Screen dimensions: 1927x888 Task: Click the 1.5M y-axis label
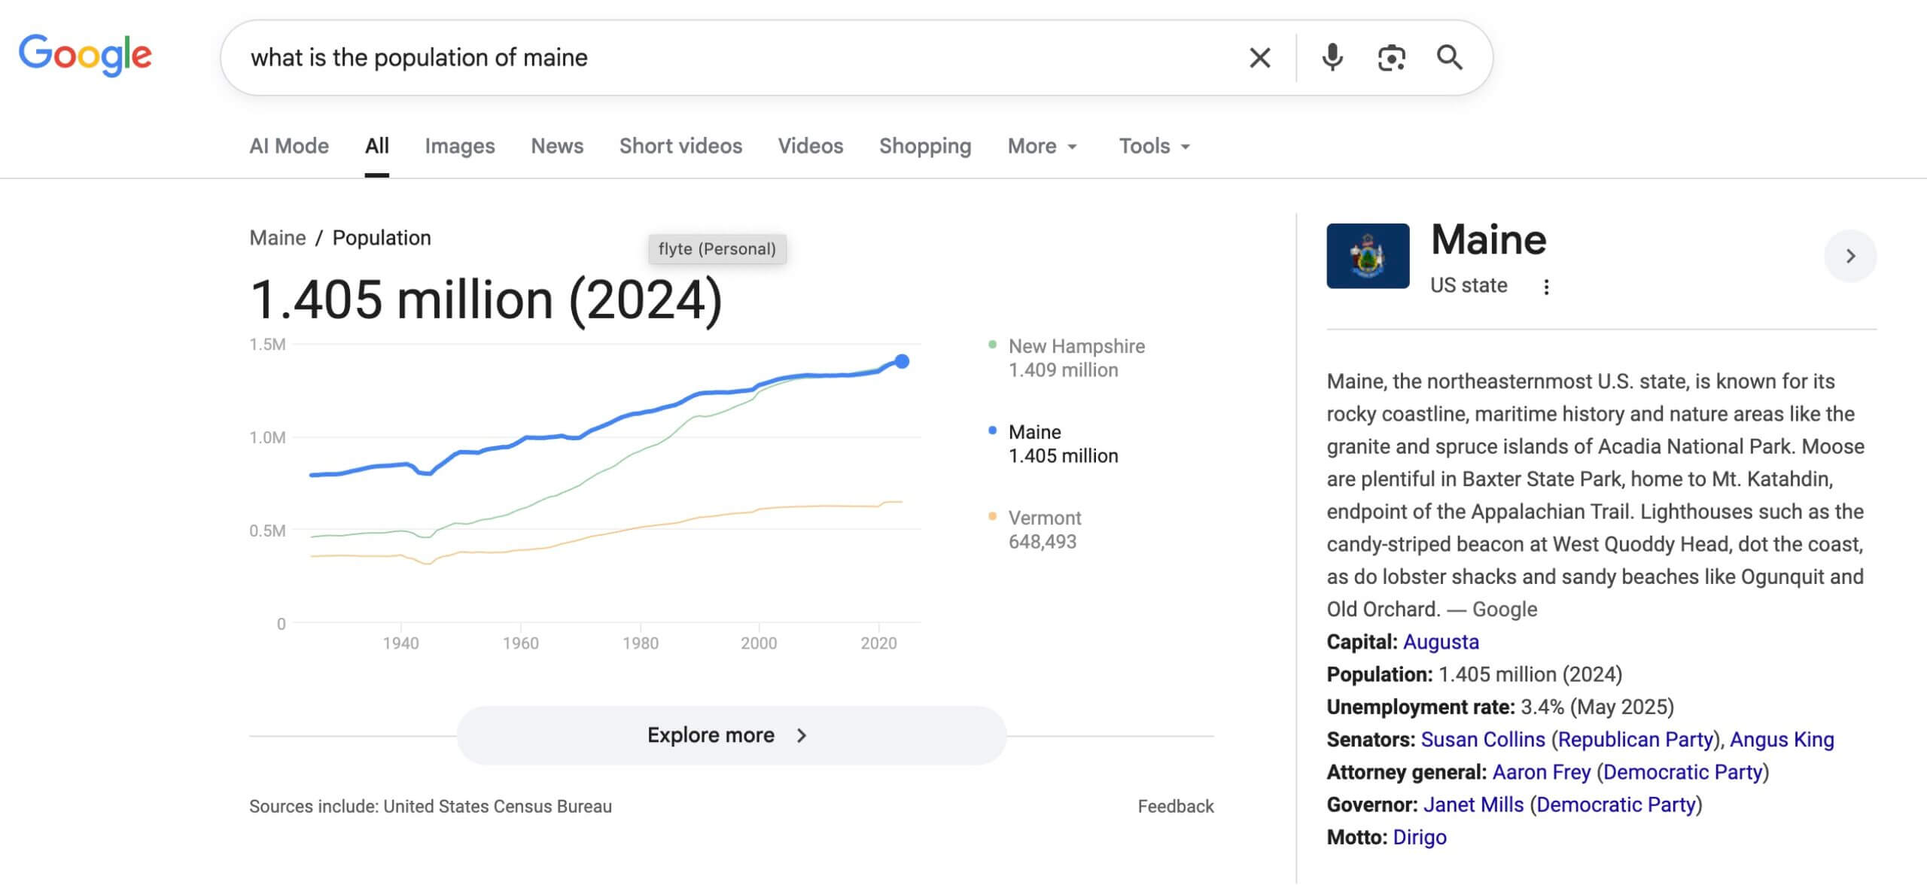pyautogui.click(x=267, y=345)
